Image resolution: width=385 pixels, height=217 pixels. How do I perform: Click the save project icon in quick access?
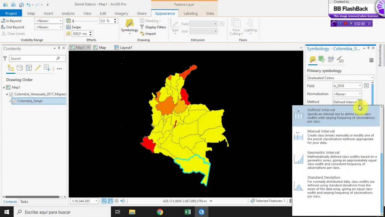pos(21,5)
